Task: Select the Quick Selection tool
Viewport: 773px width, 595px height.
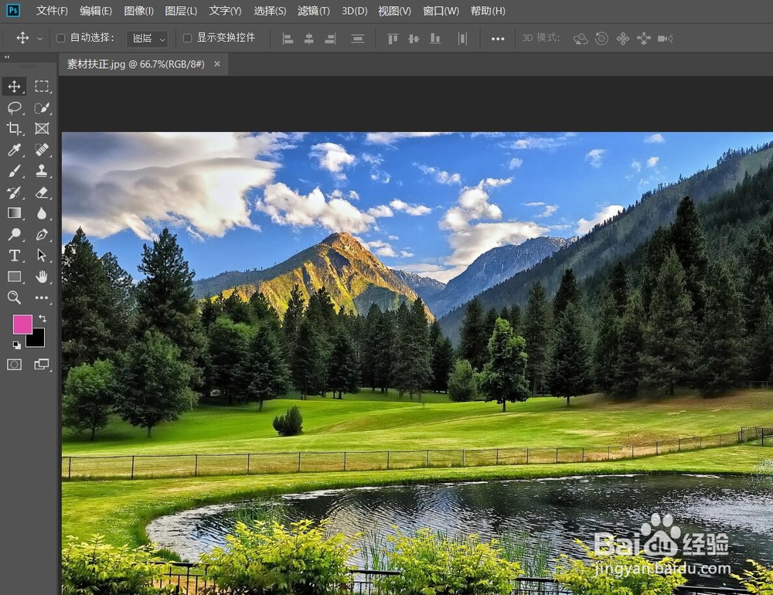Action: point(42,107)
